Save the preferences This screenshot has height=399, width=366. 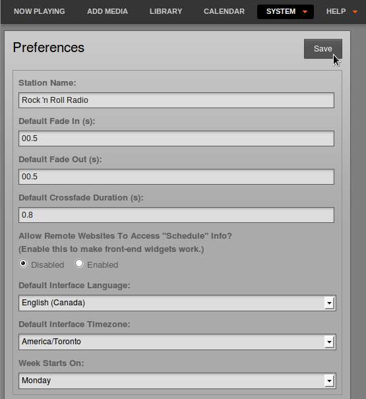tap(323, 49)
